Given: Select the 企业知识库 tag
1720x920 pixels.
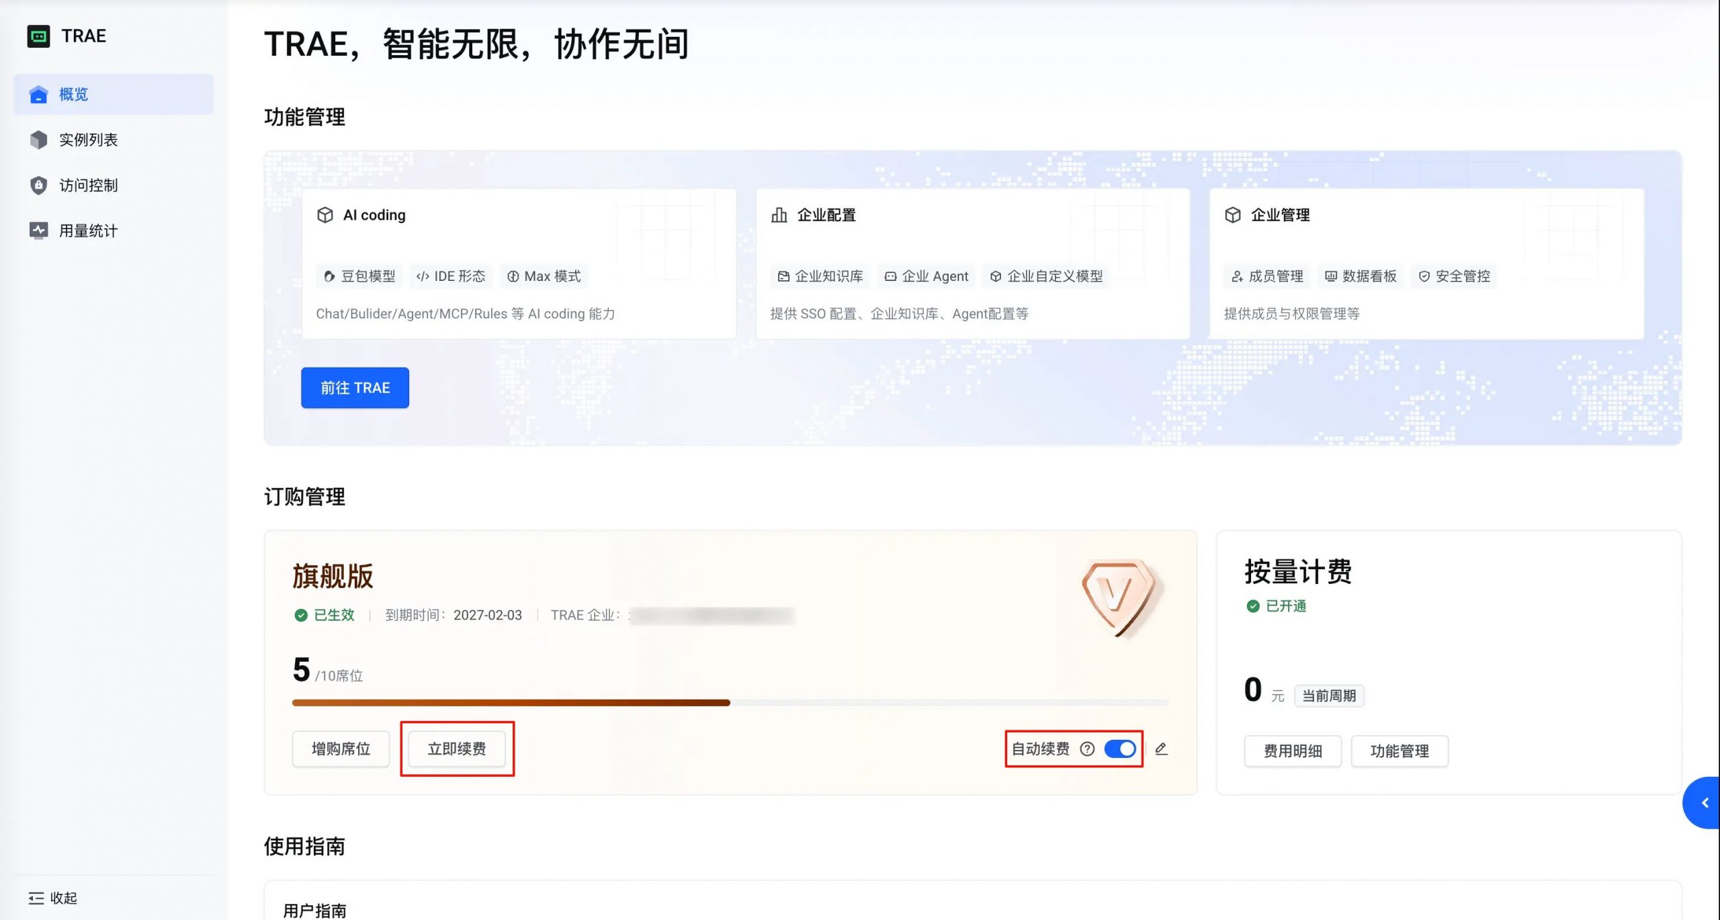Looking at the screenshot, I should 820,276.
